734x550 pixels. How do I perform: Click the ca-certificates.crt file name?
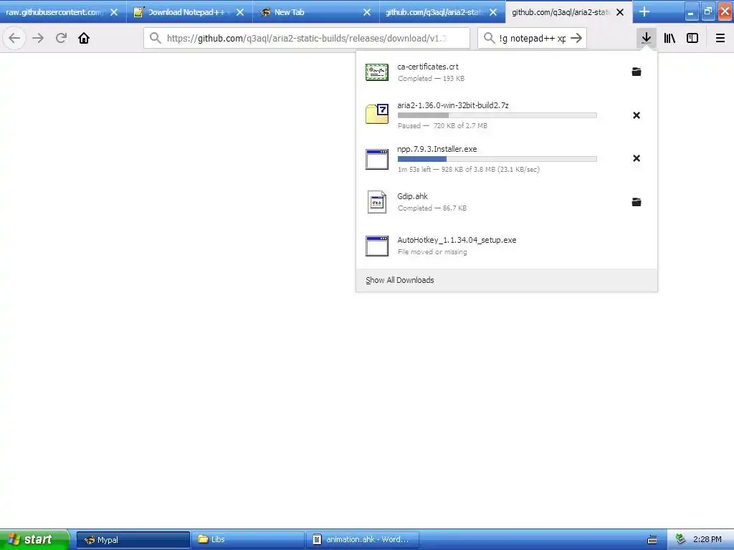coord(428,67)
